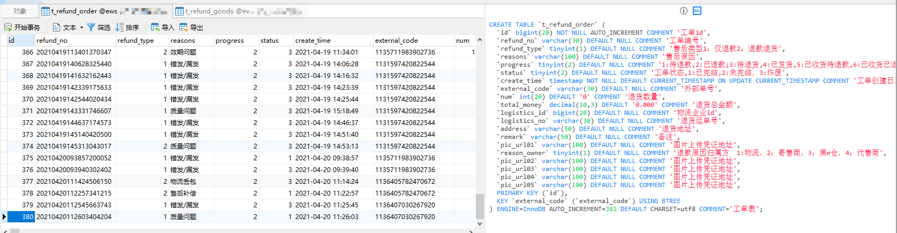Click refund_no 20210419113401370347
Screen dimensions: 897x233
tap(75, 52)
